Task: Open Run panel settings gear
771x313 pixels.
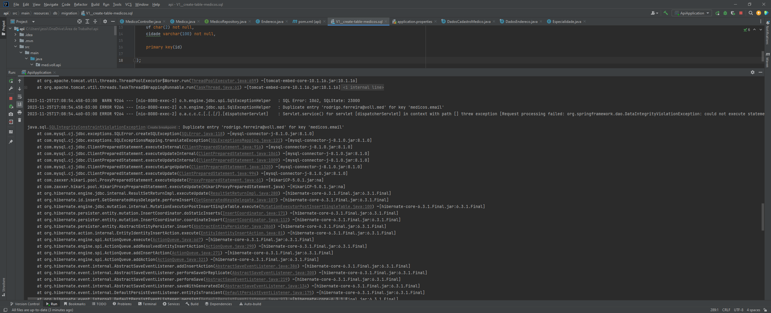Action: coord(753,72)
